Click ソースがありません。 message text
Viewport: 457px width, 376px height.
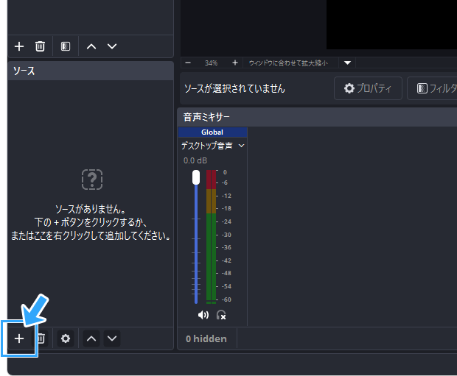[x=91, y=209]
